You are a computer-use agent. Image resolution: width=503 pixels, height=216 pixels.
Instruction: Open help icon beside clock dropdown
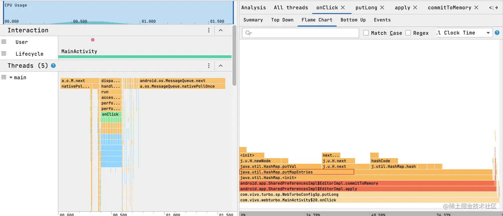click(497, 33)
